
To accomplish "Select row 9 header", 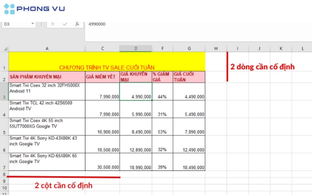I will click(4, 181).
